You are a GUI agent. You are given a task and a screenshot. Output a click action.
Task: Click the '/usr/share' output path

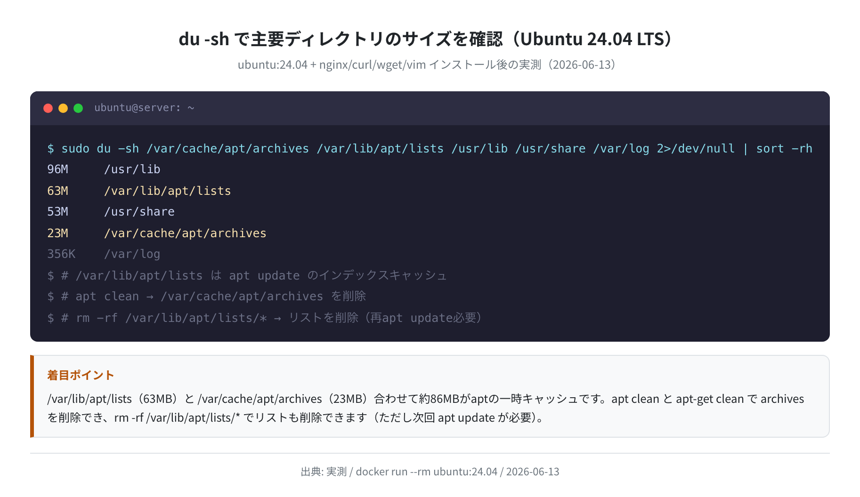click(139, 212)
